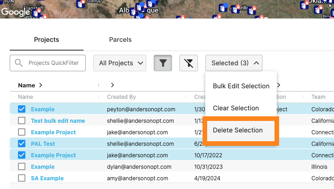
Task: Click the map marker near Flagstaff
Action: click(x=36, y=13)
